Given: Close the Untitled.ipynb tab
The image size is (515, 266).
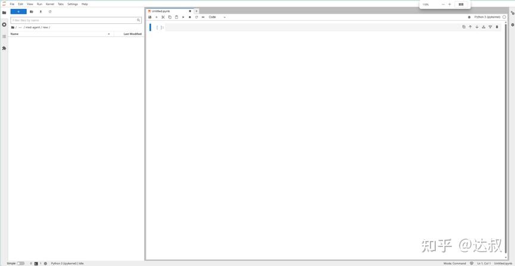Looking at the screenshot, I should coord(190,11).
